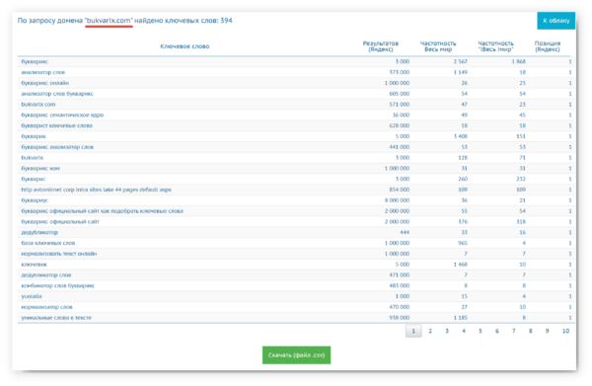Select the results value '854 000'
Image resolution: width=592 pixels, height=386 pixels.
pos(399,190)
